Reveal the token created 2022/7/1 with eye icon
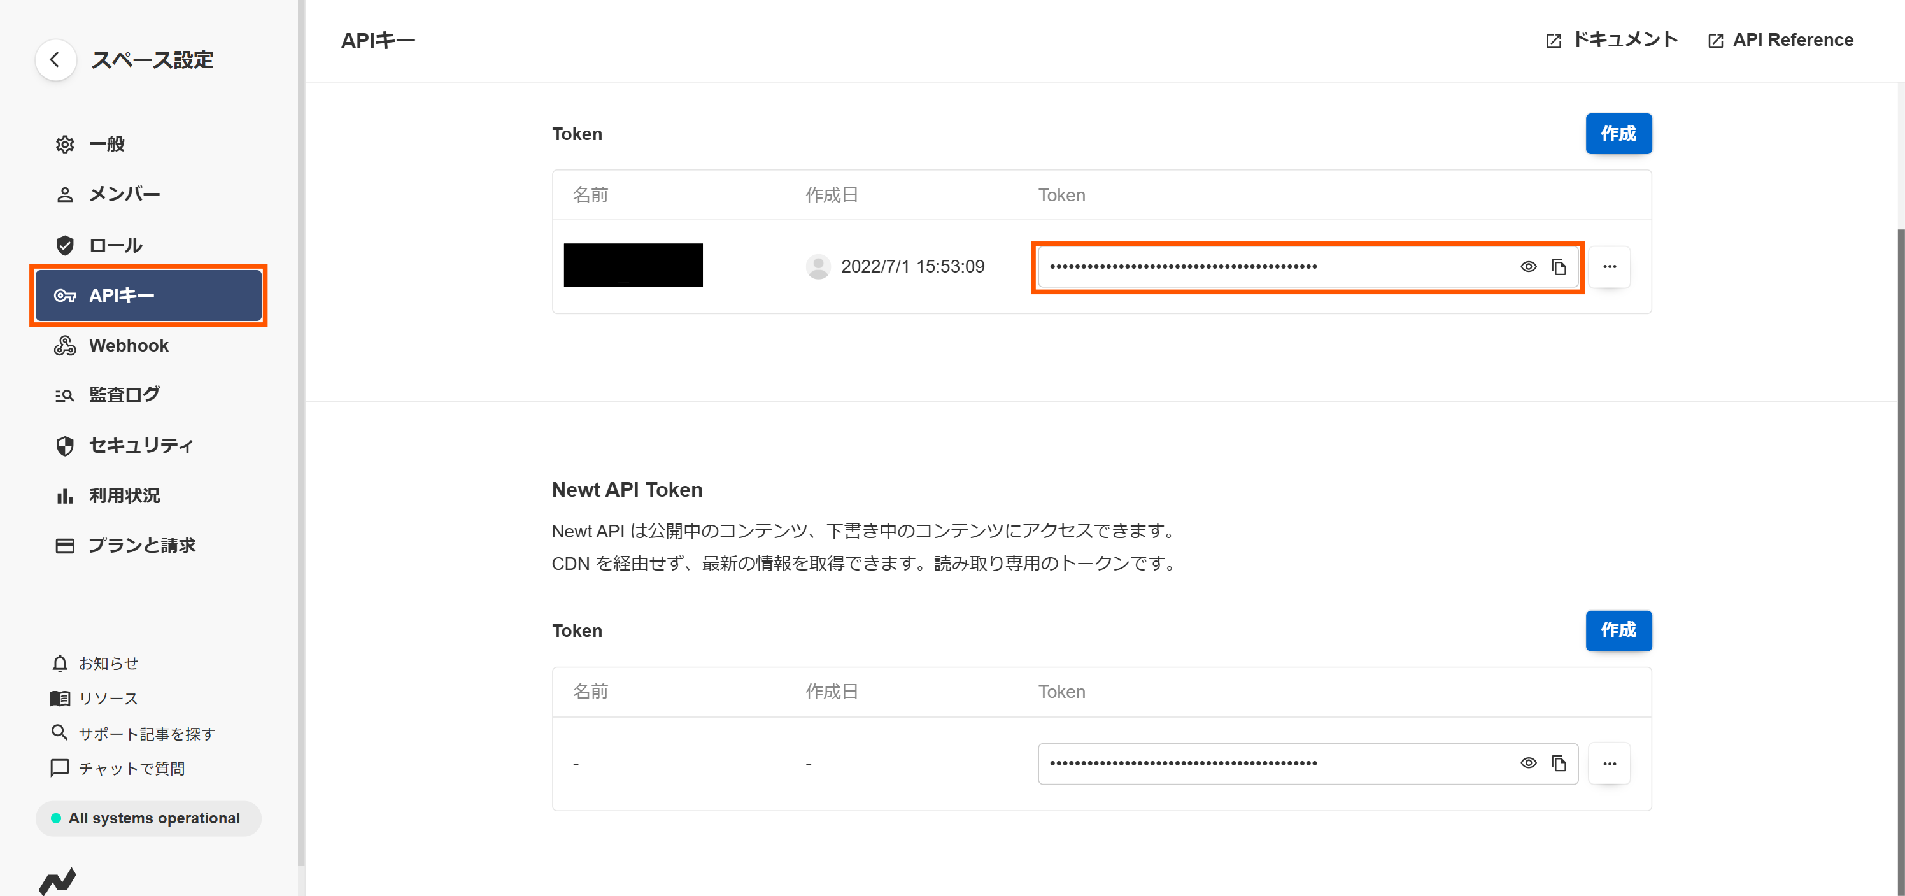 pyautogui.click(x=1529, y=266)
